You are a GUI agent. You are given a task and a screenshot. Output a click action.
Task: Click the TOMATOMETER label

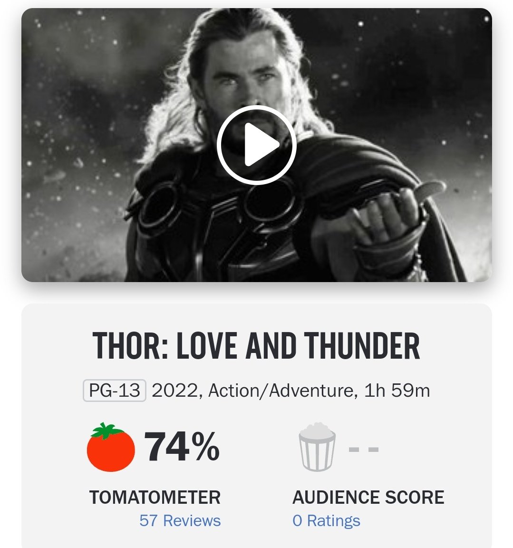click(155, 497)
